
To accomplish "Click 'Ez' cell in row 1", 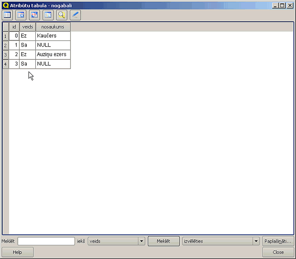I will pyautogui.click(x=28, y=36).
